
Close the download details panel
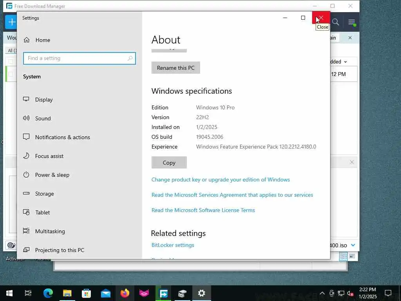352,162
